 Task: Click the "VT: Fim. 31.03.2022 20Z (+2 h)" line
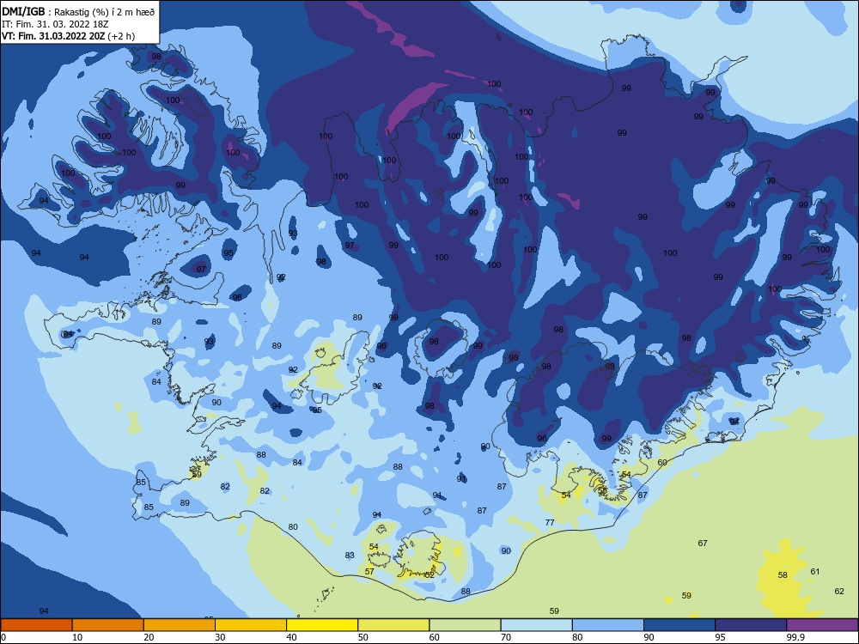coord(68,36)
